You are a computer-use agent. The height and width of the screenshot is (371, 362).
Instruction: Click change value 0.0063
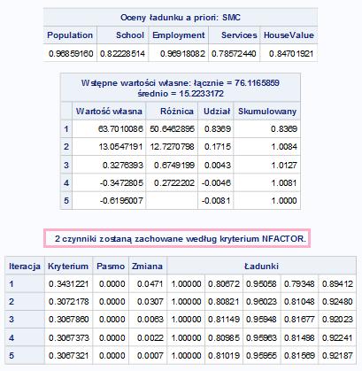(150, 320)
